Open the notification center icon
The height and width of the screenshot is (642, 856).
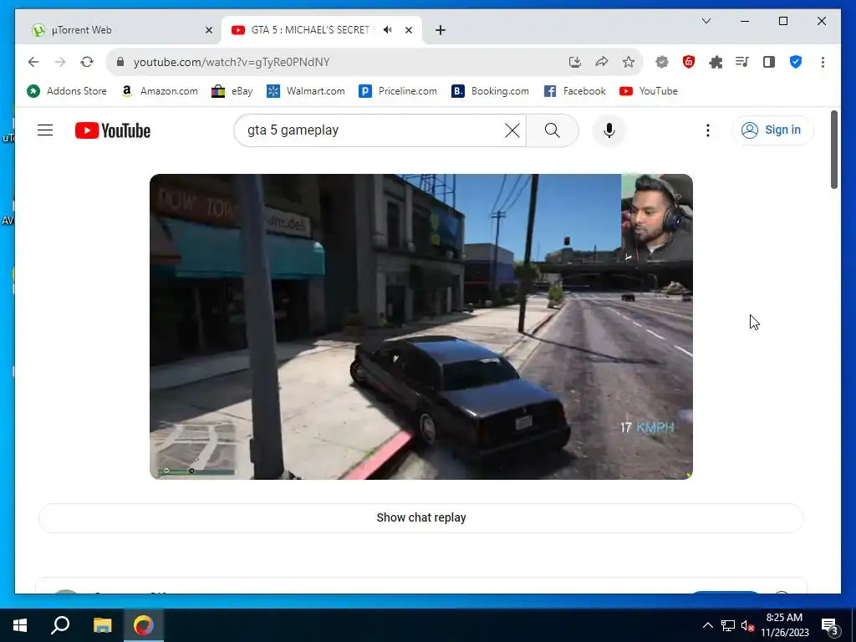[x=830, y=625]
